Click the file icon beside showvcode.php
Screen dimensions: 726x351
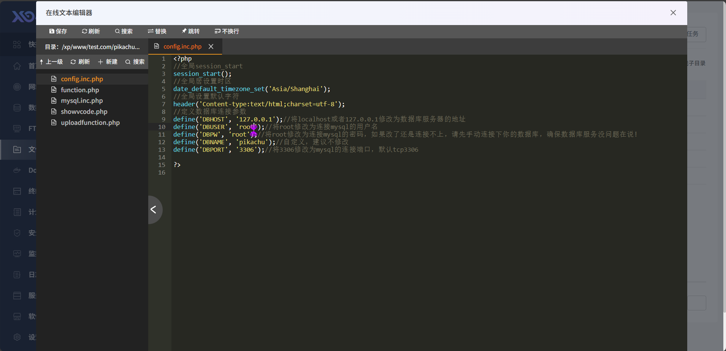(x=54, y=112)
